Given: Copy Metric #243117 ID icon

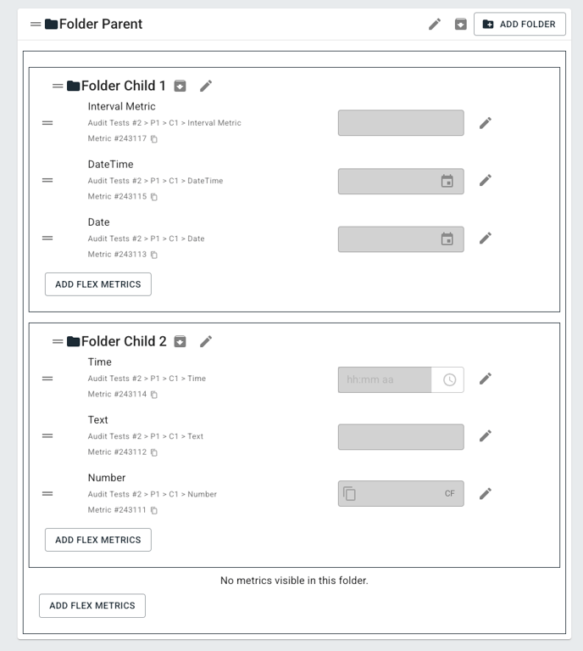Looking at the screenshot, I should tap(154, 138).
